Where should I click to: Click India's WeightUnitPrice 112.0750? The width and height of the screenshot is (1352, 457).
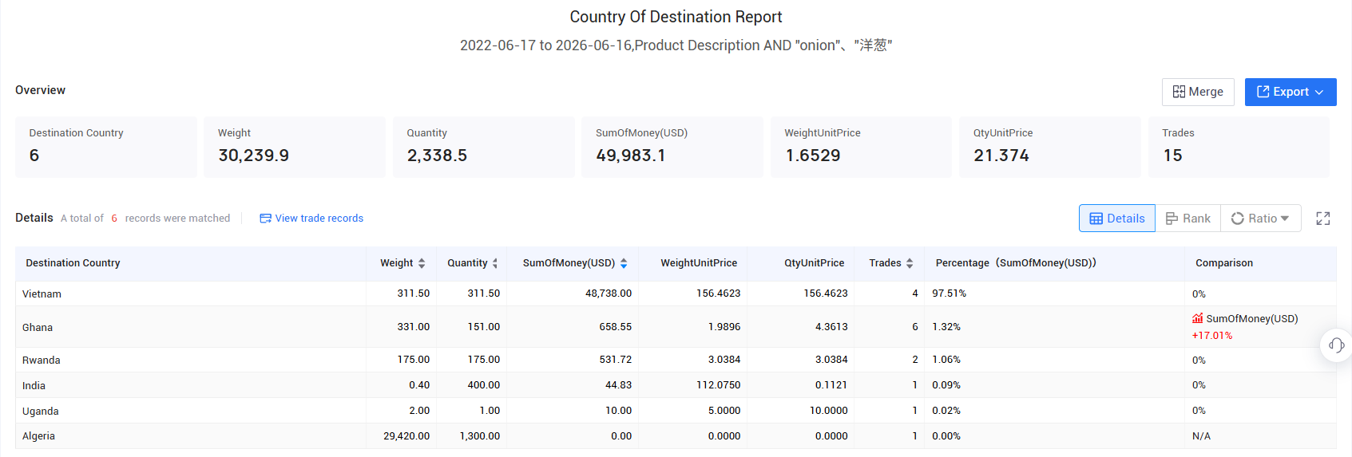point(718,385)
